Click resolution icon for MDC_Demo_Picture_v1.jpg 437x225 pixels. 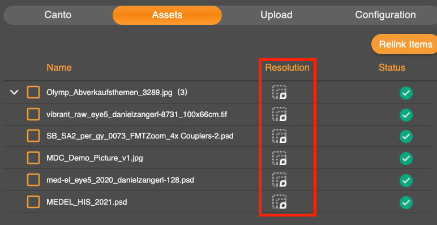pyautogui.click(x=280, y=158)
